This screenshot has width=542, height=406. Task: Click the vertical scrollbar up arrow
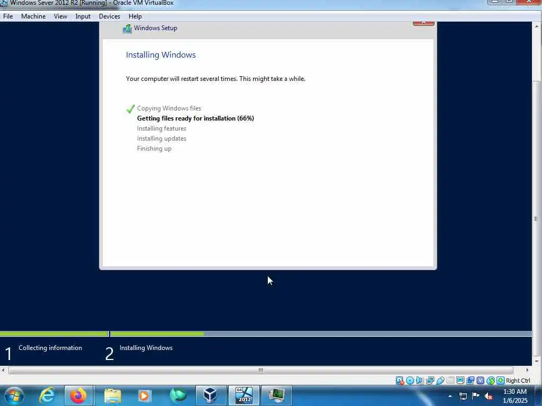click(x=537, y=26)
